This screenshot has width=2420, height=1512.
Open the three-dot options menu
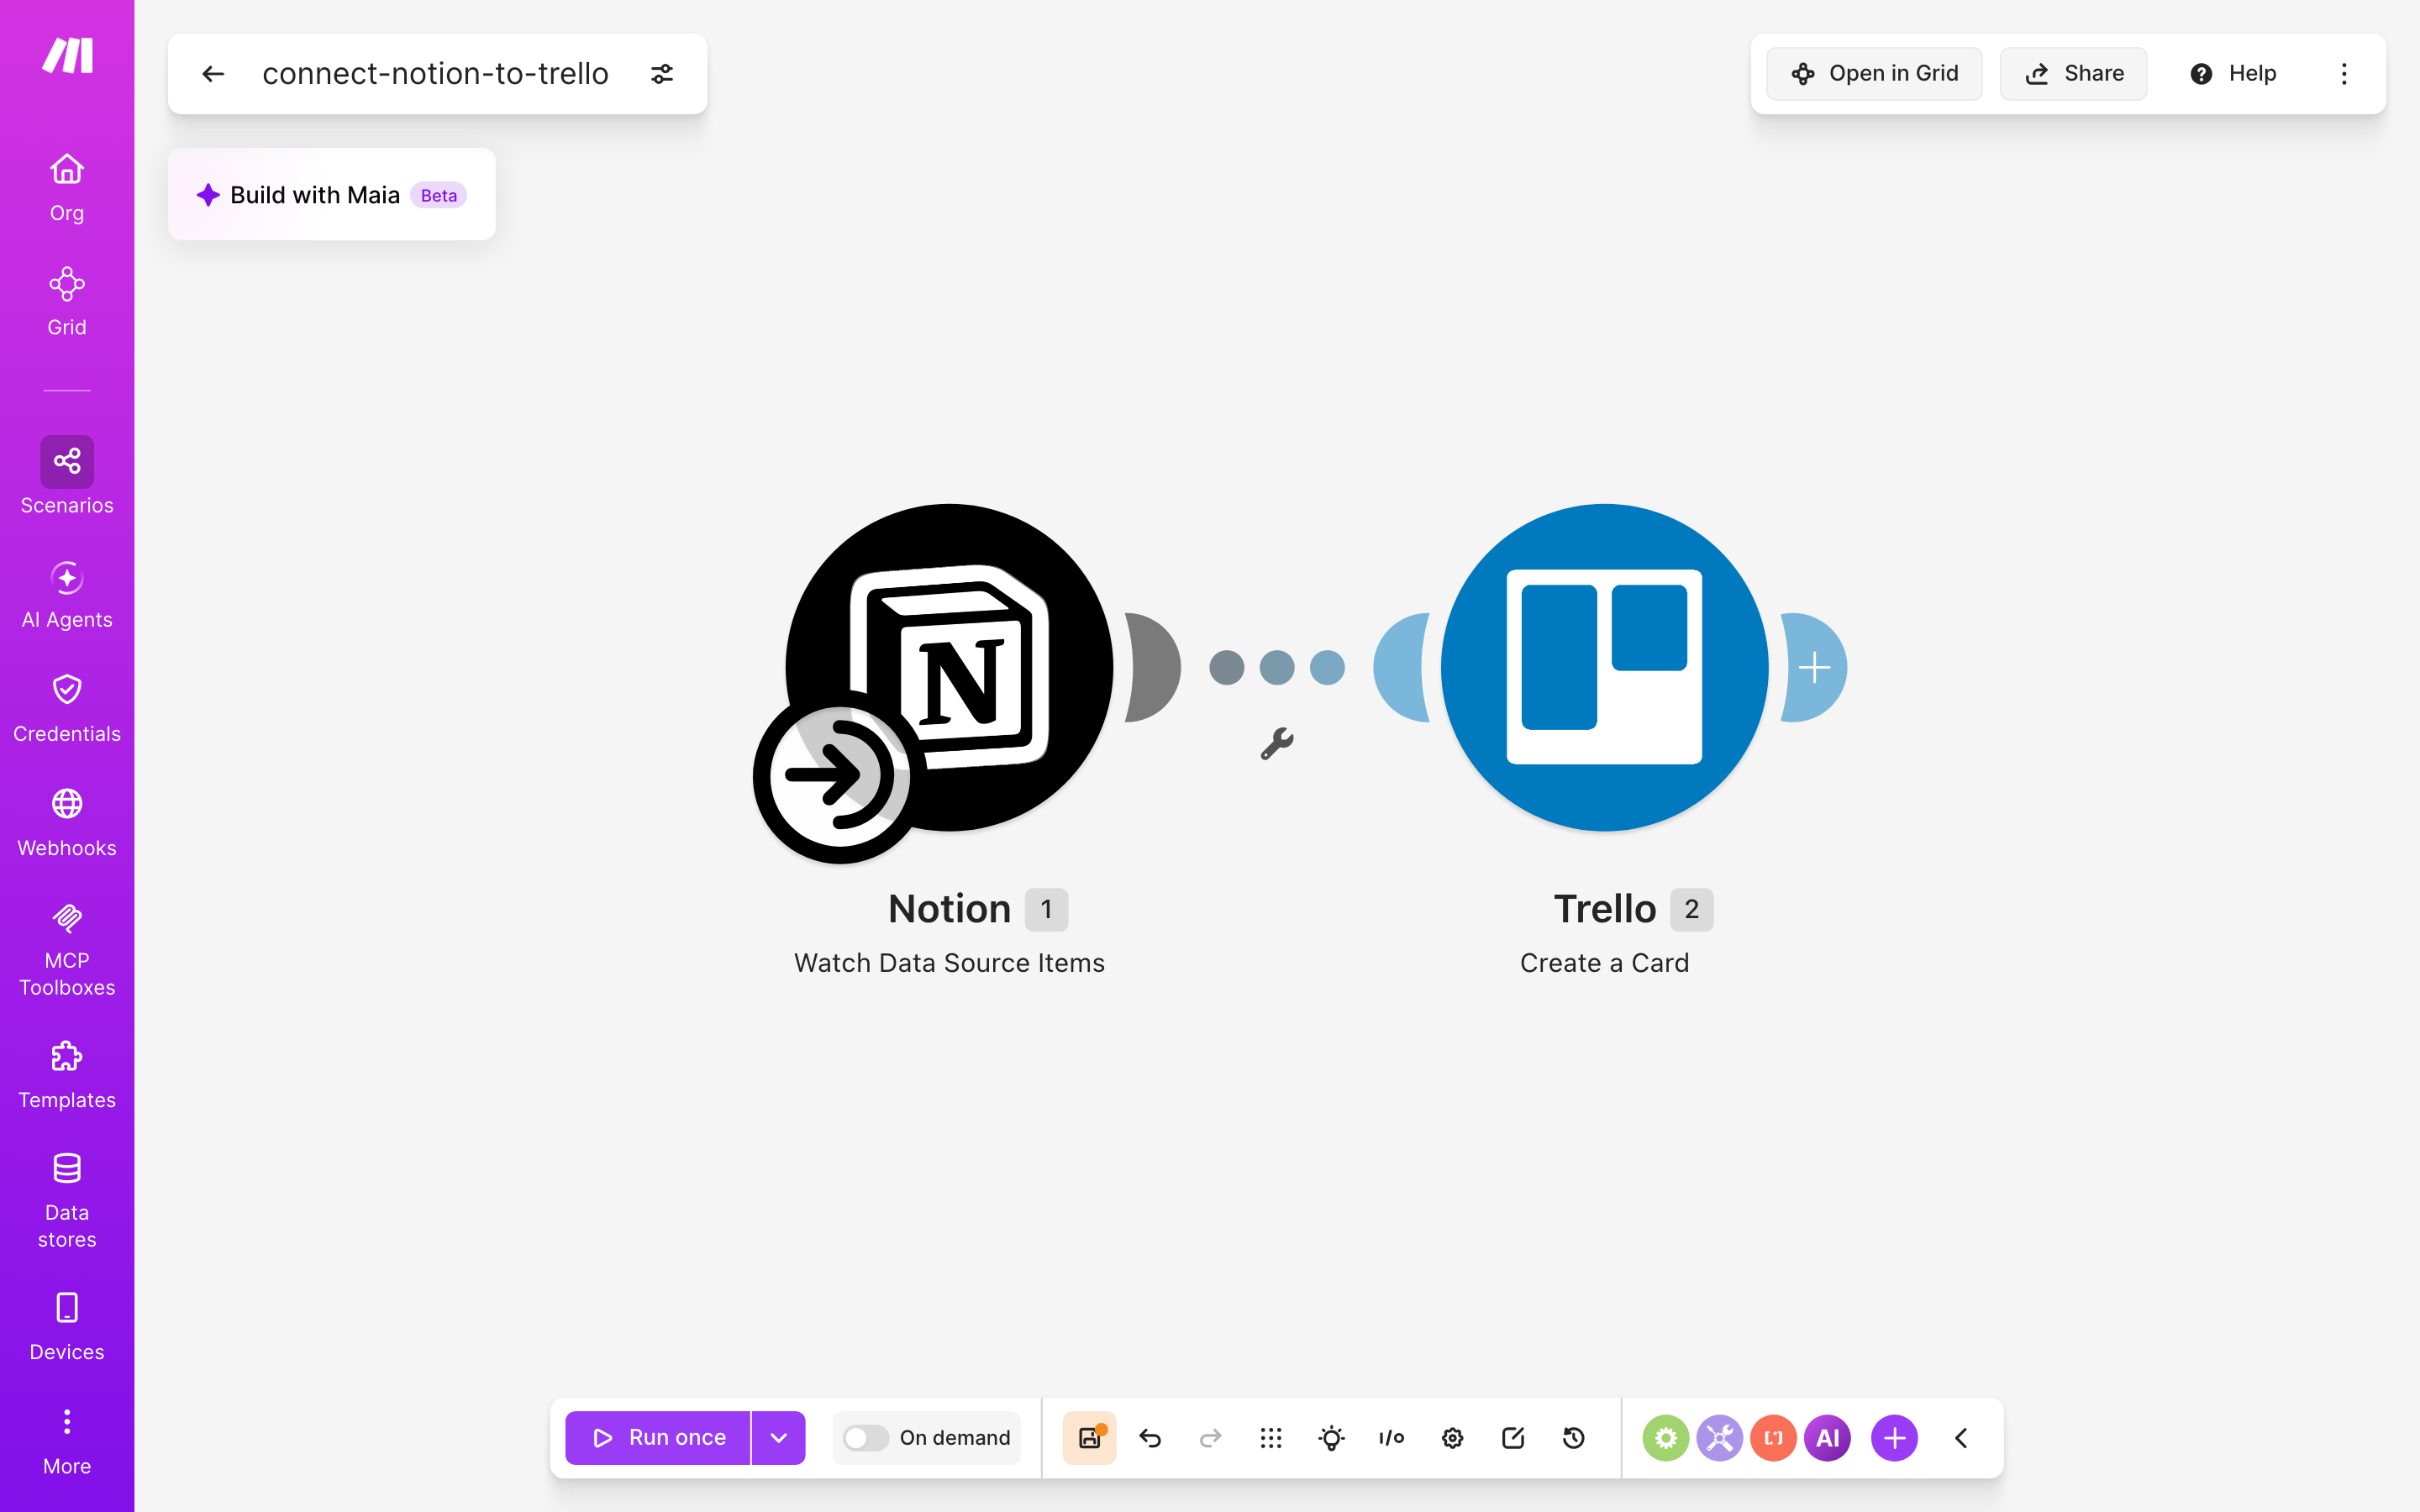coord(2344,74)
